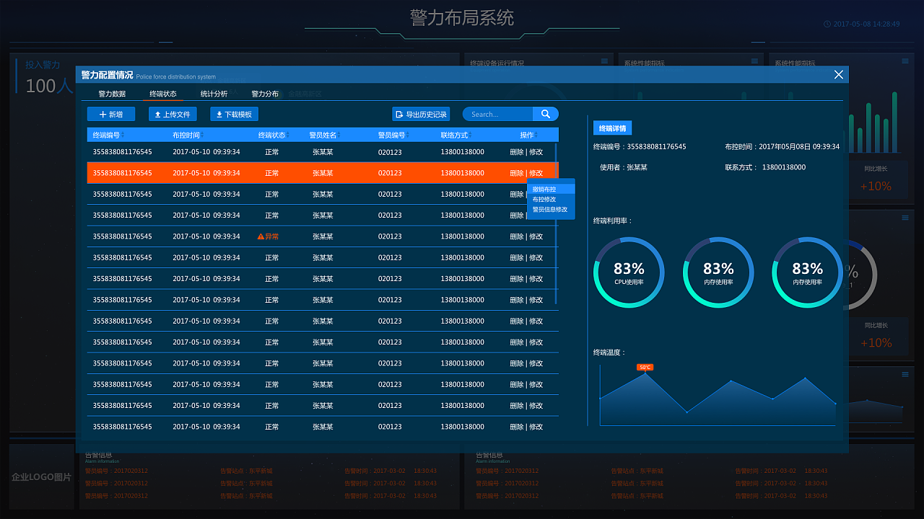The width and height of the screenshot is (924, 519).
Task: Click 导出历史记录 export history button
Action: 421,114
